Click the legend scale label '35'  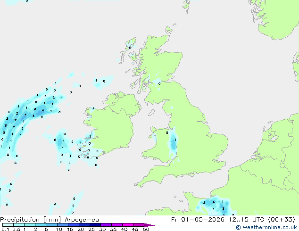coord(113,229)
